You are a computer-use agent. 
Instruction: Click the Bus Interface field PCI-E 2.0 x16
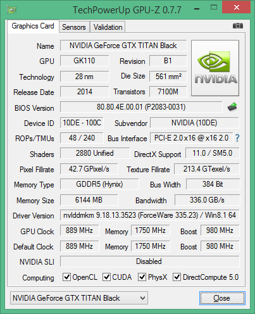192,138
